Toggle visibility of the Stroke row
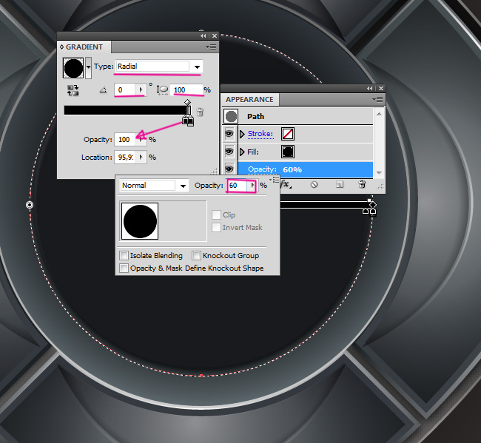Image resolution: width=481 pixels, height=443 pixels. [x=229, y=134]
